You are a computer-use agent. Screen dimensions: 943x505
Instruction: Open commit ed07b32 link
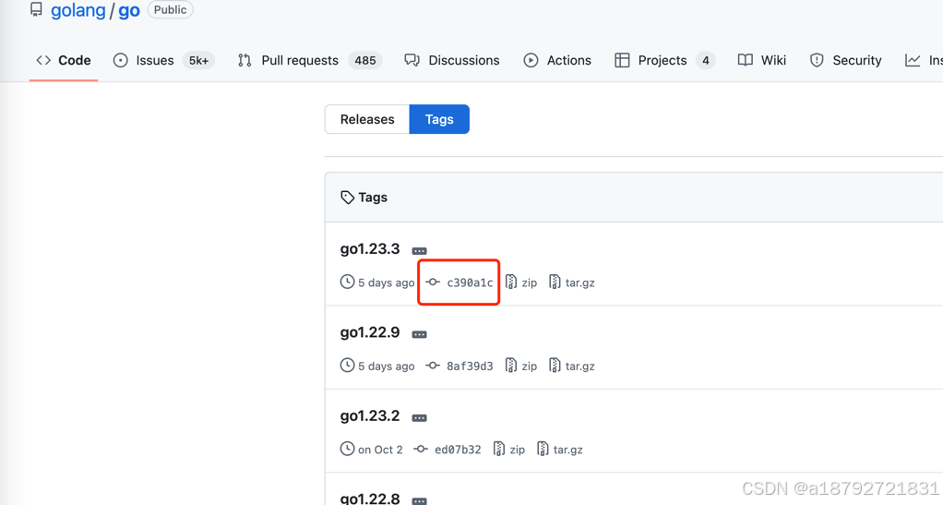coord(458,450)
